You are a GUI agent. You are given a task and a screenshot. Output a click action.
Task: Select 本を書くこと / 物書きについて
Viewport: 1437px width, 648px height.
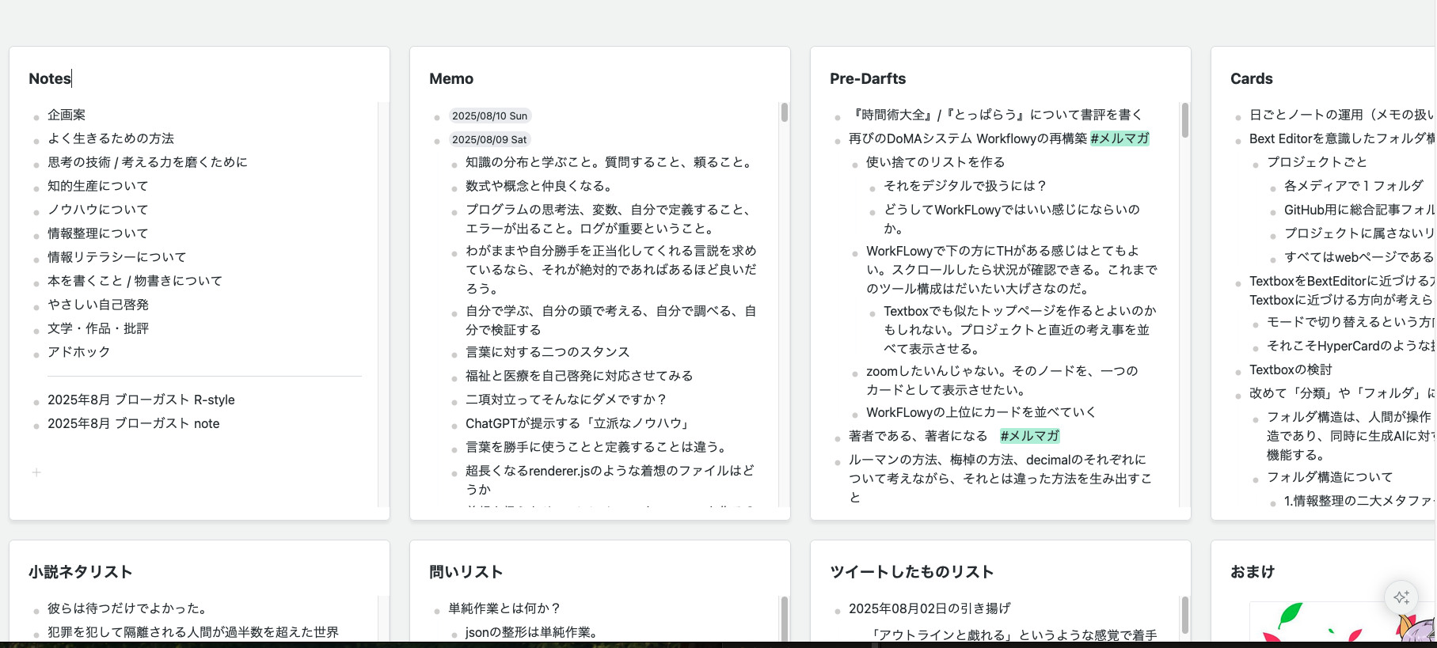pyautogui.click(x=135, y=281)
